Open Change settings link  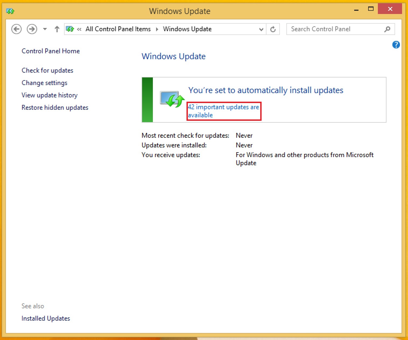(x=44, y=83)
